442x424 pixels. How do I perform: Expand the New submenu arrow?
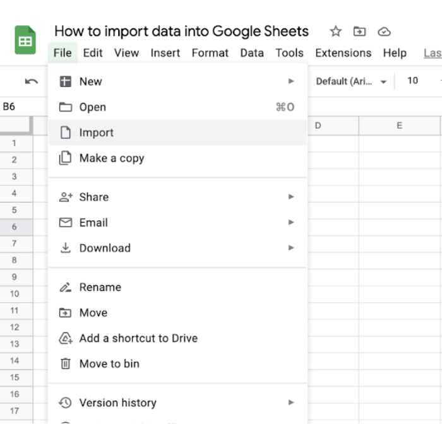(291, 81)
